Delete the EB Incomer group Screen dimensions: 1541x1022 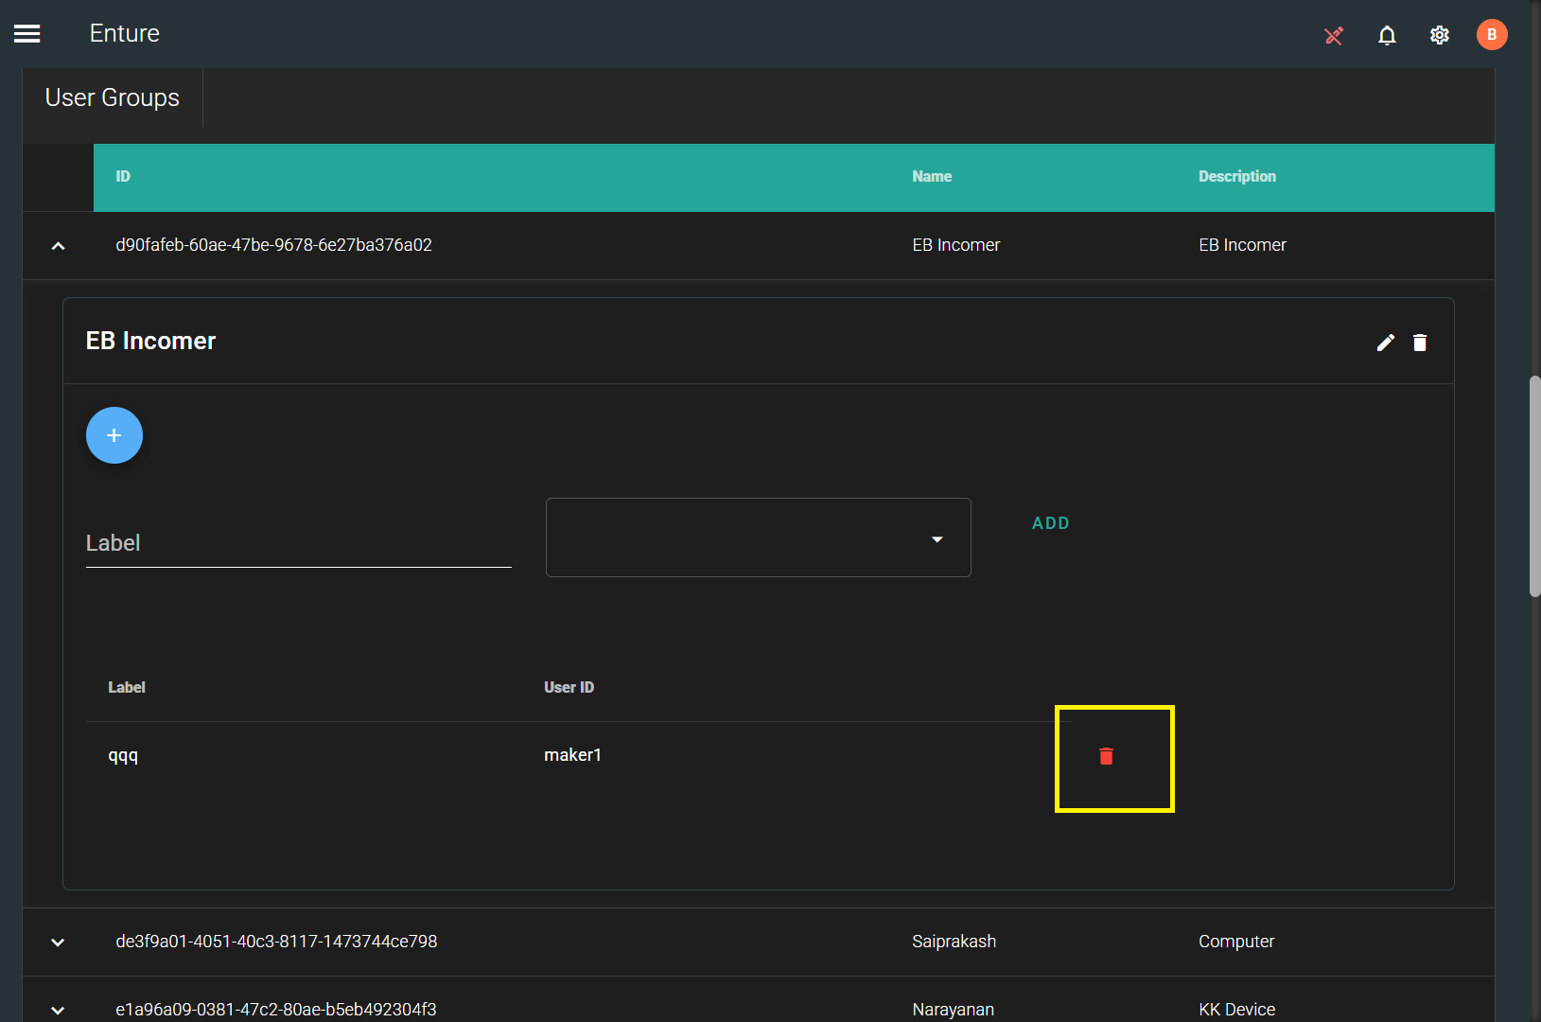[x=1420, y=343]
